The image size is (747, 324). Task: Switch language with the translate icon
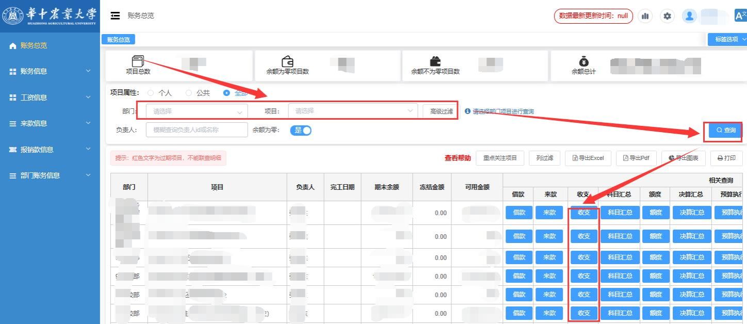(x=740, y=15)
